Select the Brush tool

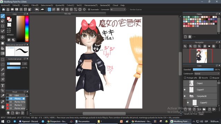[2, 16]
